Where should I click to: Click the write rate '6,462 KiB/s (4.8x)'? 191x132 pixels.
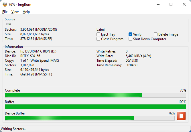pyautogui.click(x=138, y=56)
